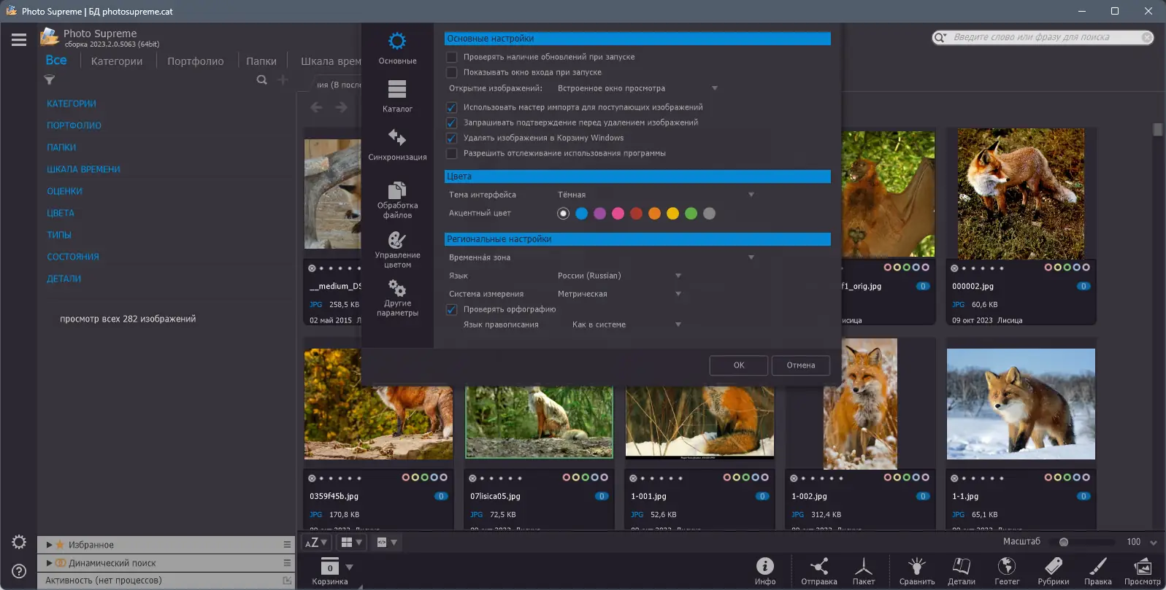
Task: Click the Просмотр preview icon
Action: coord(1143,571)
